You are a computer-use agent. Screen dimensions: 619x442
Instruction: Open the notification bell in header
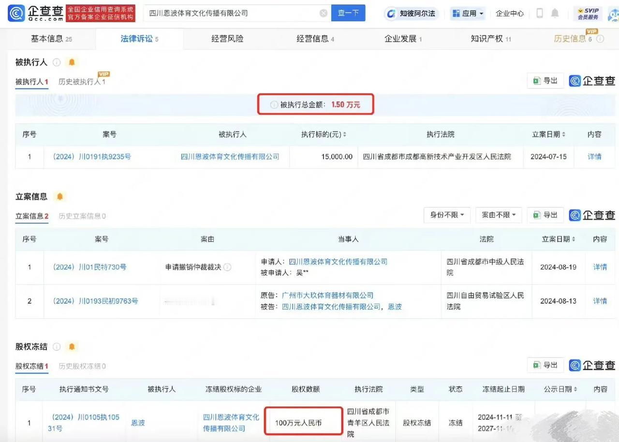pyautogui.click(x=555, y=13)
